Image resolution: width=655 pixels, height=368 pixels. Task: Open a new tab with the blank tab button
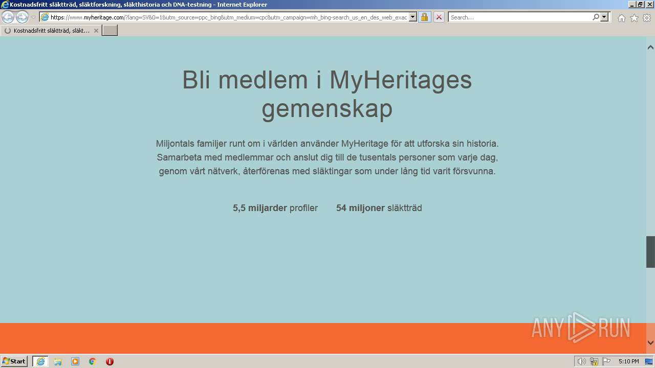pyautogui.click(x=110, y=31)
